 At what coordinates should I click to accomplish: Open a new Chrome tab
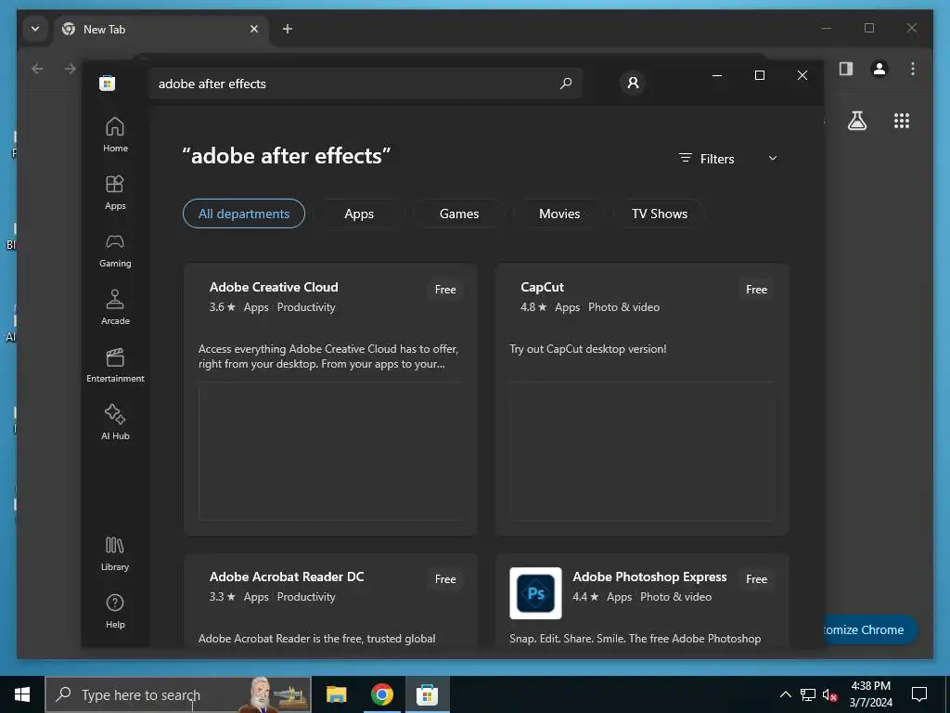(x=288, y=29)
